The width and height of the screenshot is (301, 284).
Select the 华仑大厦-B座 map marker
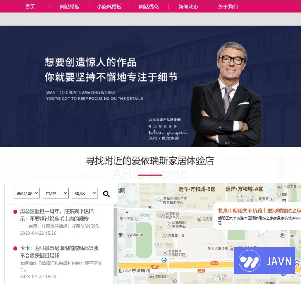[232, 248]
